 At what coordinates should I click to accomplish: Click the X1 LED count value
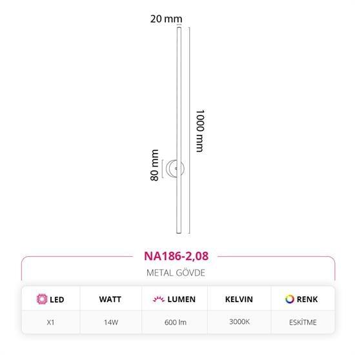[x=50, y=322]
